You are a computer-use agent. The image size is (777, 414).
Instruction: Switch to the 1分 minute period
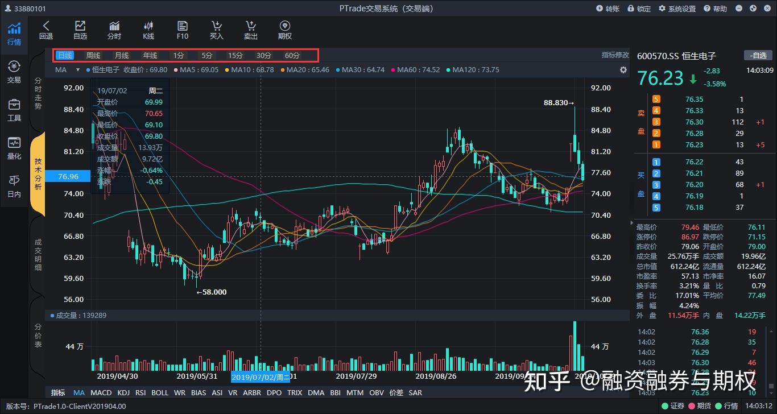click(179, 55)
